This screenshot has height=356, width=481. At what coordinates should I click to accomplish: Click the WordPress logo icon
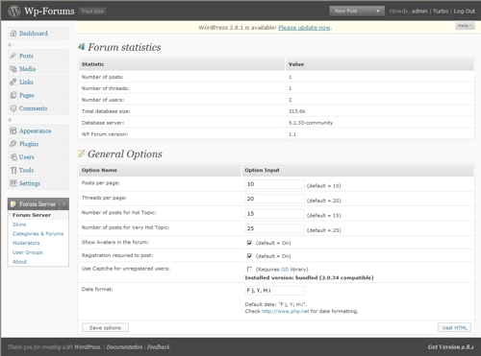[x=14, y=11]
